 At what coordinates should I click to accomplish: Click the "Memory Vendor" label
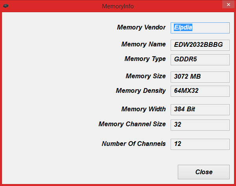click(x=141, y=28)
